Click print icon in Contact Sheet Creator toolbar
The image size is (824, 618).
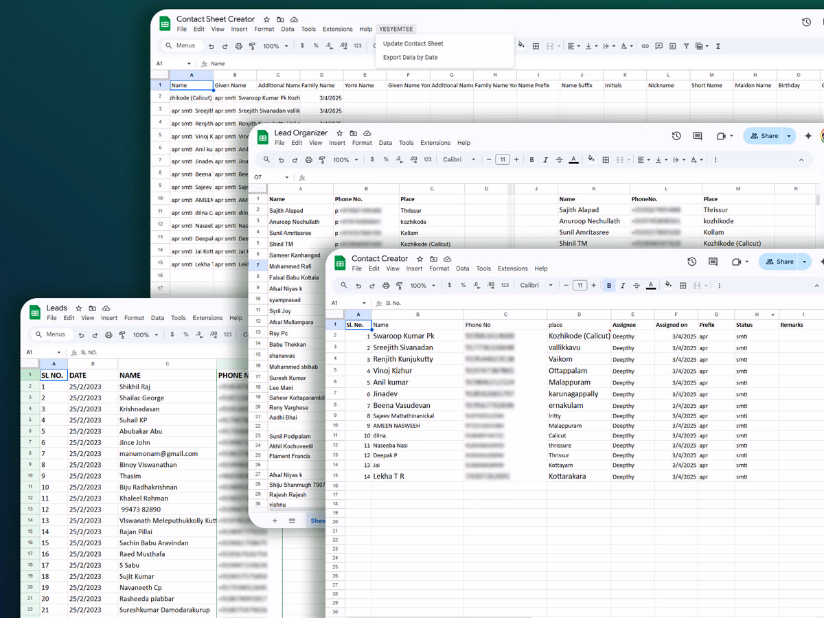(x=238, y=46)
